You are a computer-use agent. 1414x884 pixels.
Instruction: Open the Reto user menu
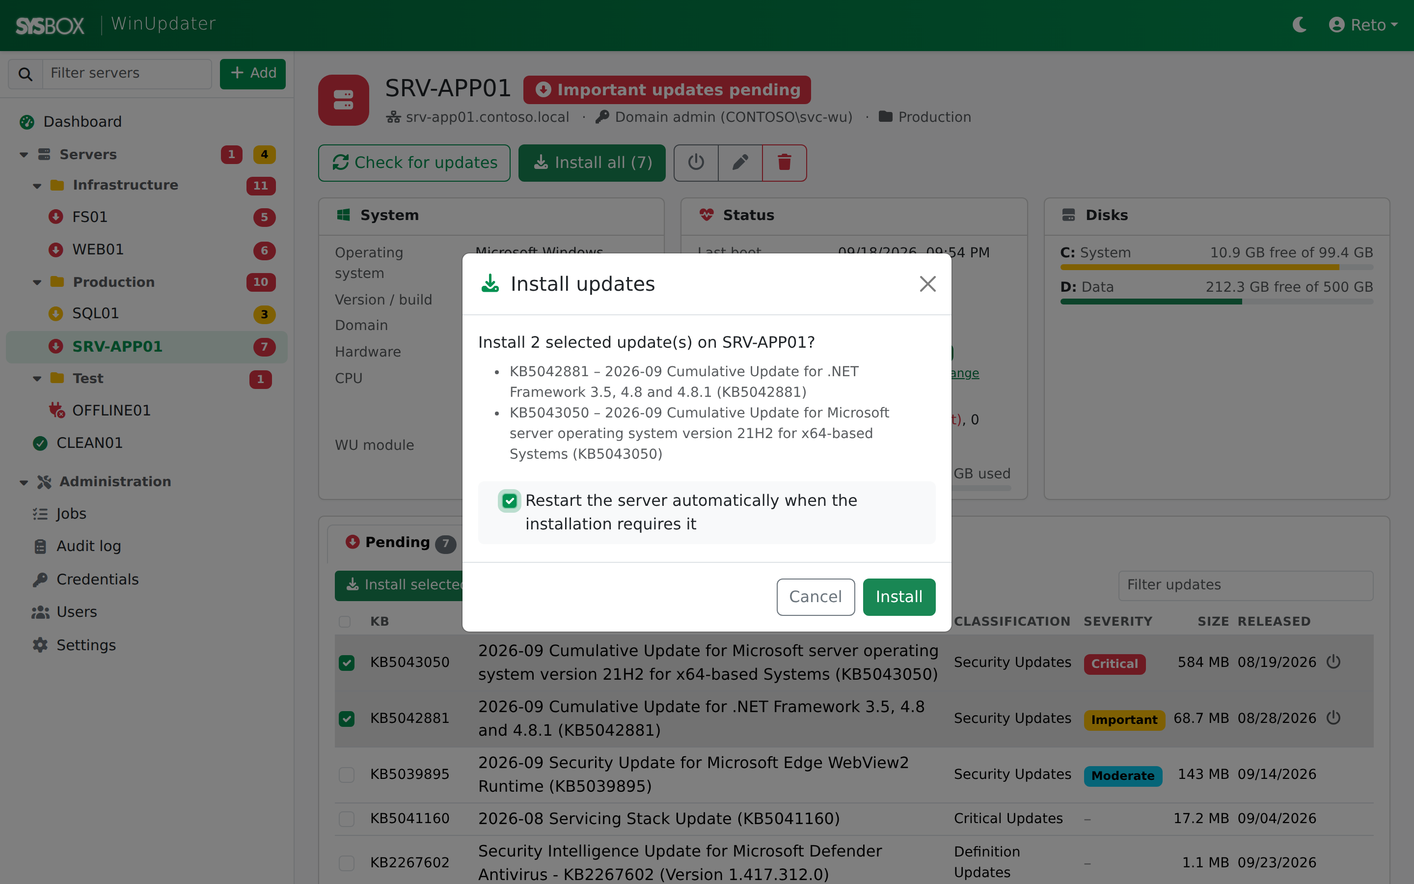point(1362,25)
